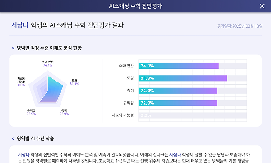Viewport: 271px width, 163px height.
Task: Click the AI스캐닝 수학 진단평가 header title
Action: coord(135,6)
